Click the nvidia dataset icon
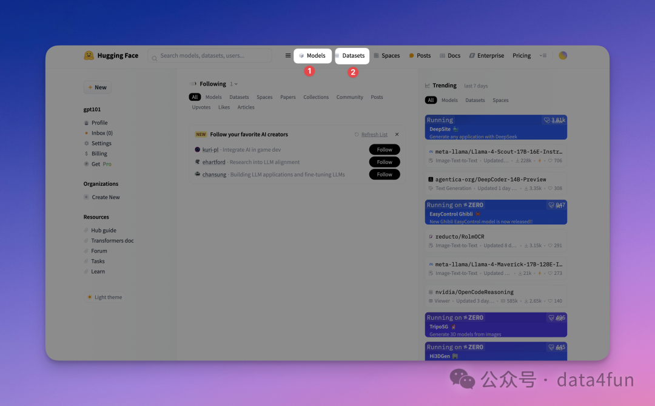The image size is (655, 406). (431, 293)
